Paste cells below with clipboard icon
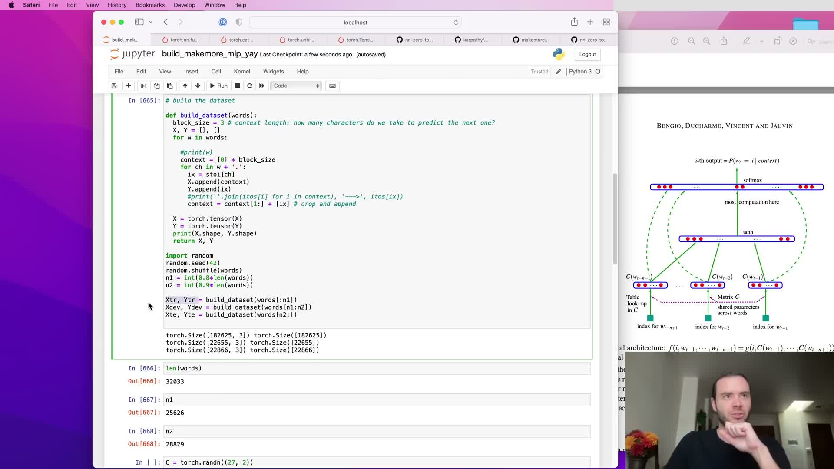This screenshot has width=834, height=469. (170, 86)
